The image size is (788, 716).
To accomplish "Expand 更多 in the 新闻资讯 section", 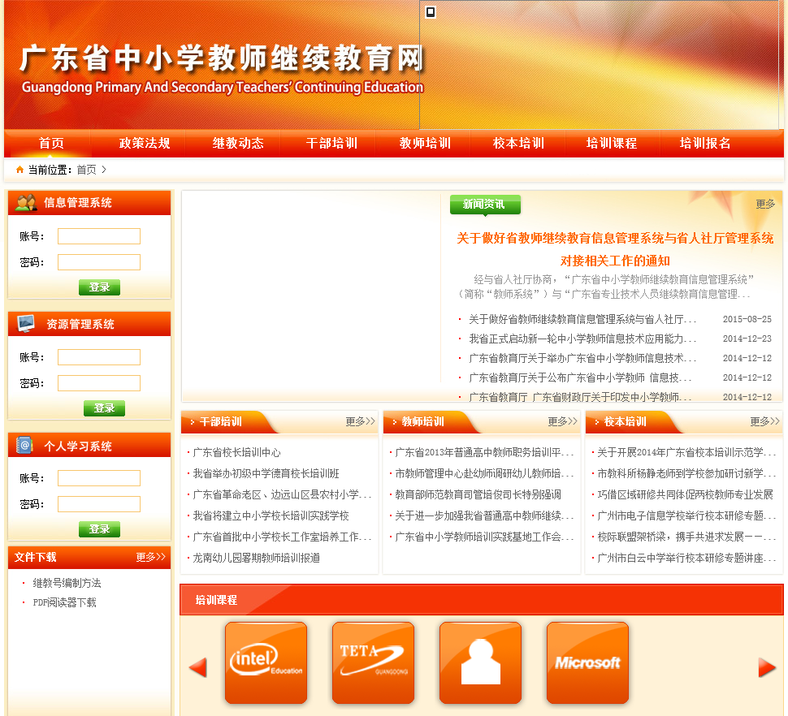I will (765, 204).
